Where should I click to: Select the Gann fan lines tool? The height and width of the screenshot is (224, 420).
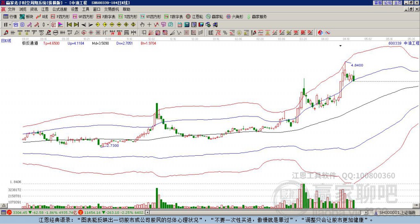[151, 33]
